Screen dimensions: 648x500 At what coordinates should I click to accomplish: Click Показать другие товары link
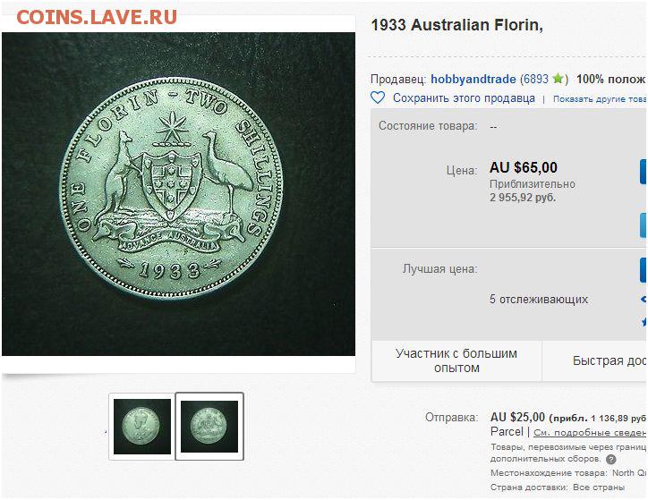pos(600,99)
